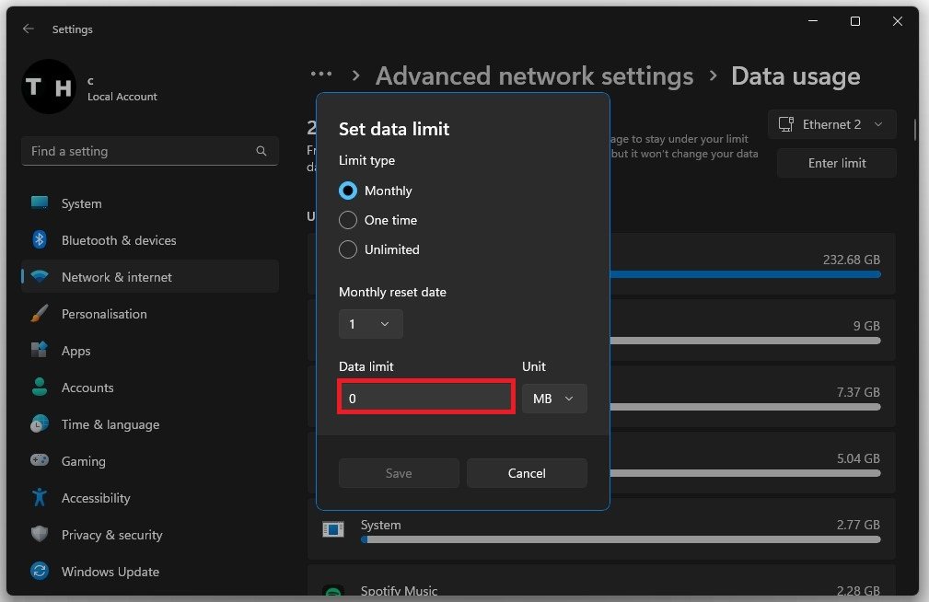The image size is (929, 602).
Task: Click the Apps icon in sidebar
Action: [x=40, y=351]
